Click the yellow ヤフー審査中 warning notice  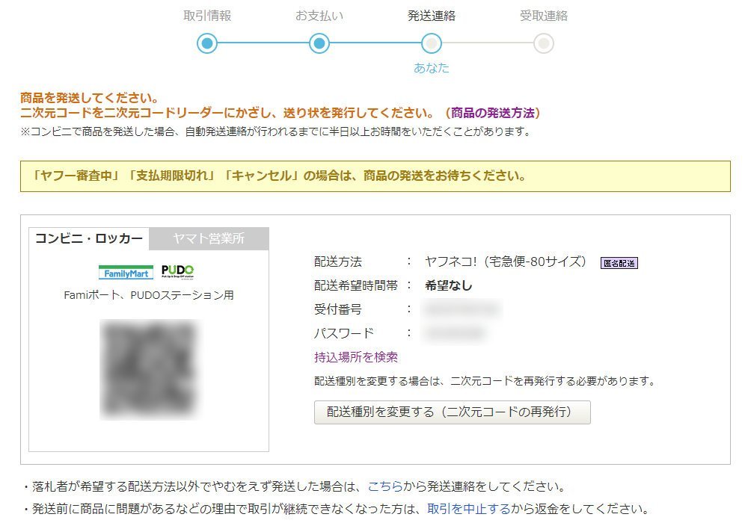click(x=375, y=176)
